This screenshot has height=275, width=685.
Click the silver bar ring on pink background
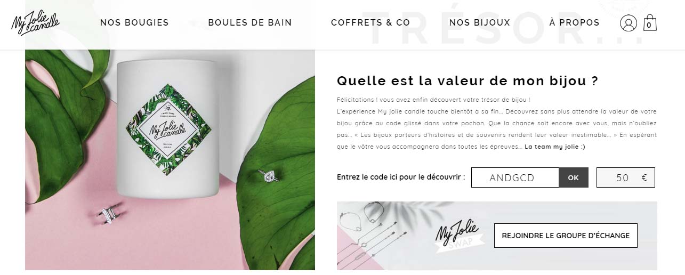point(110,215)
